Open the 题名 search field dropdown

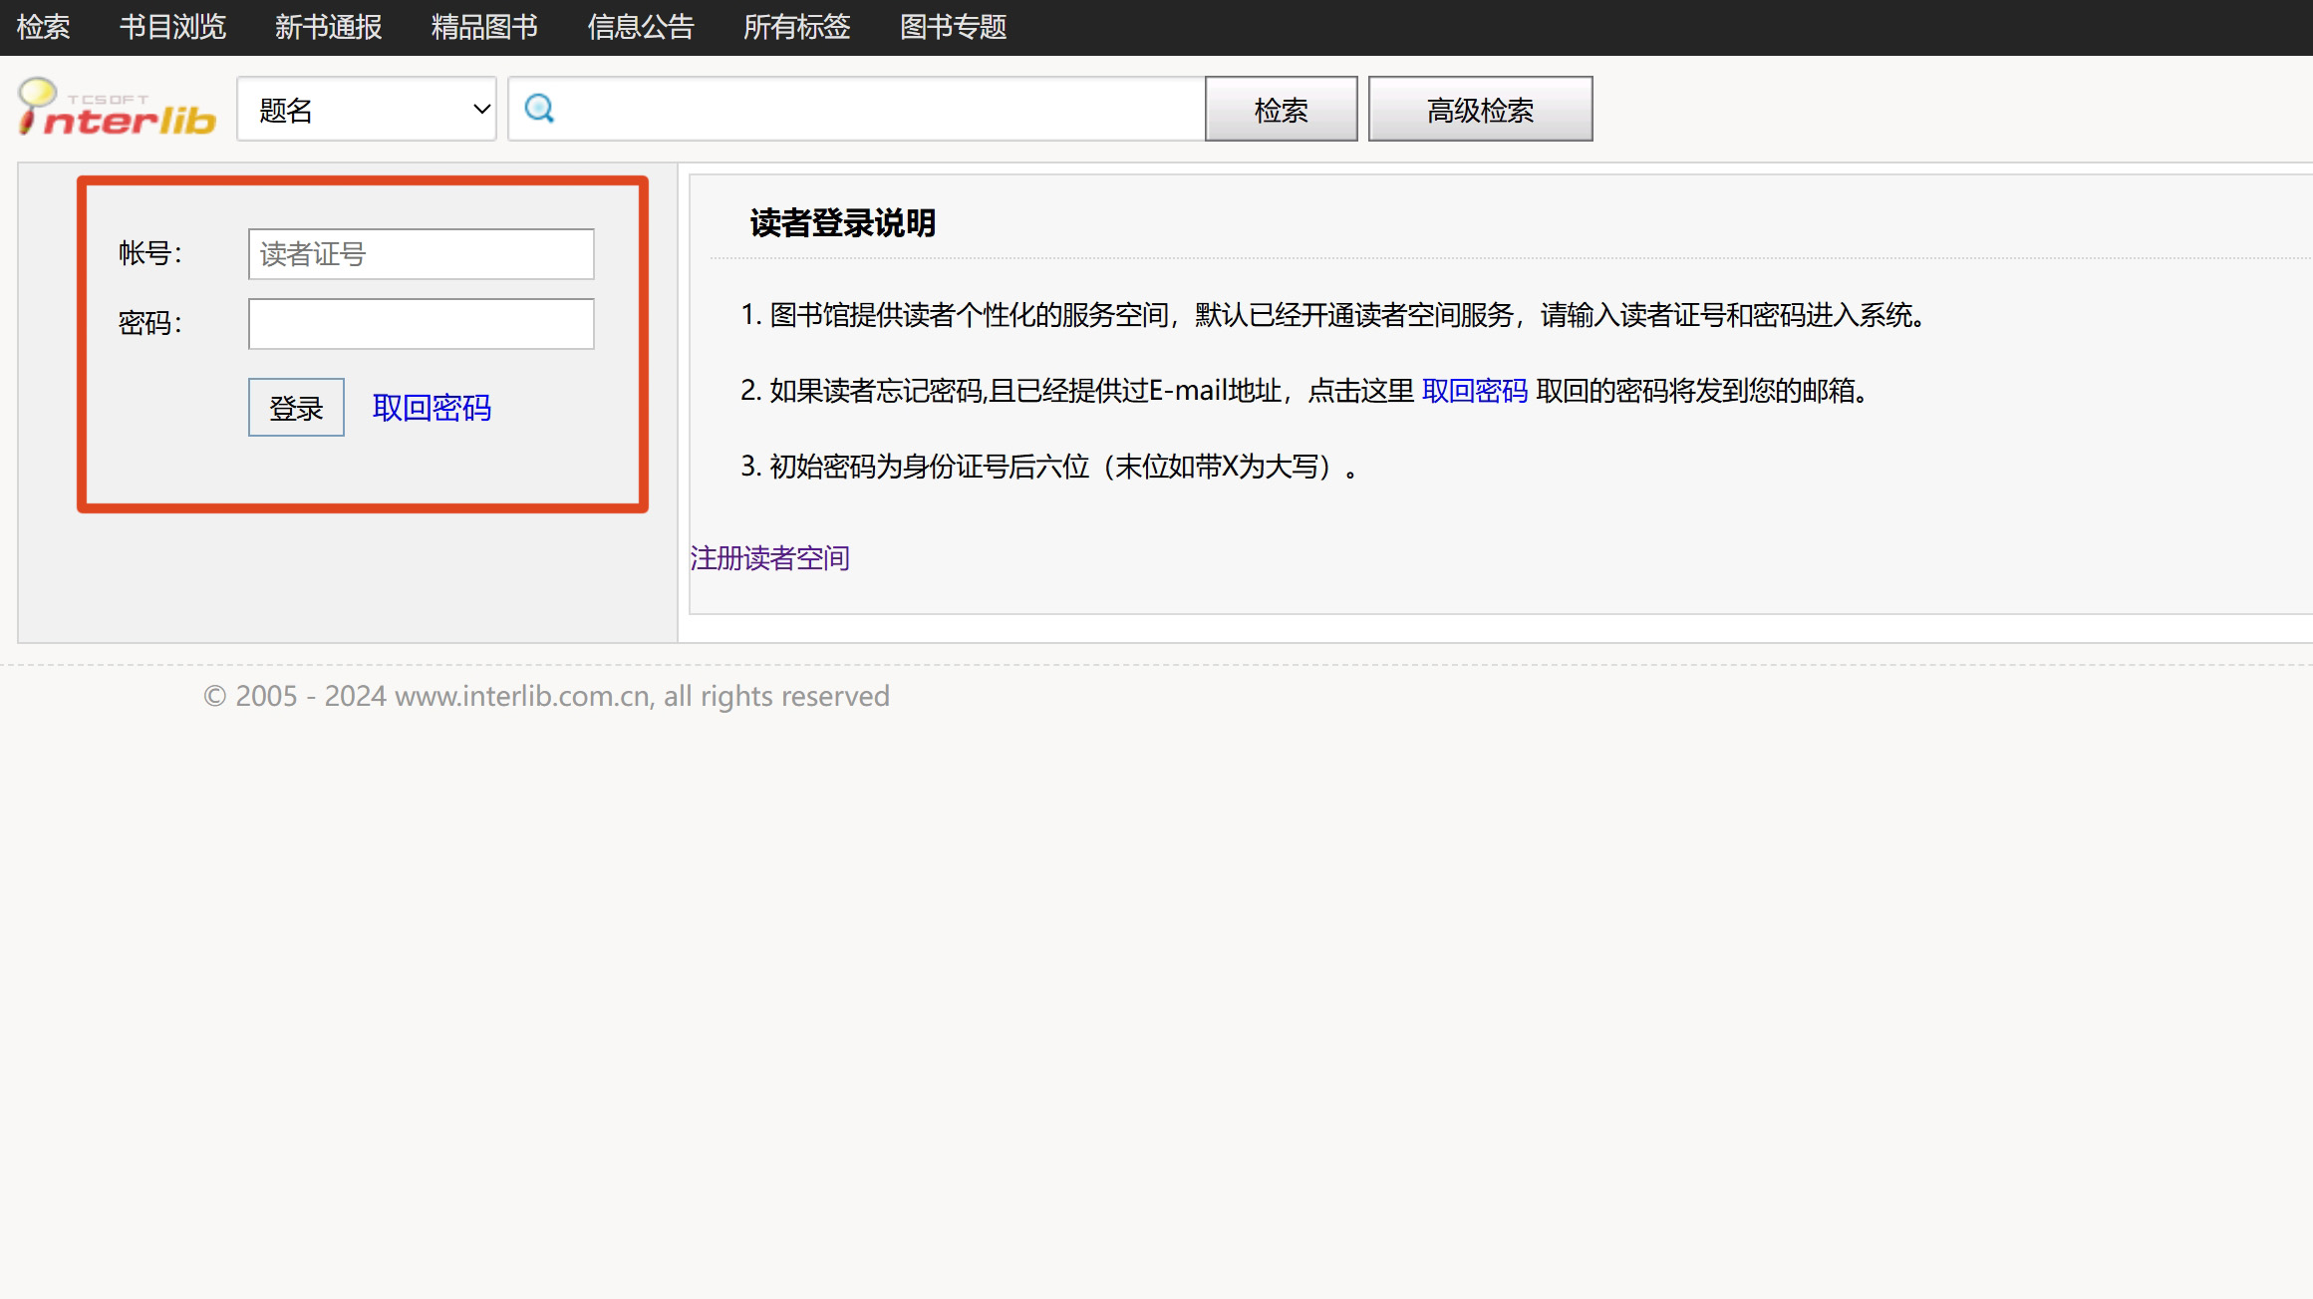pos(367,110)
